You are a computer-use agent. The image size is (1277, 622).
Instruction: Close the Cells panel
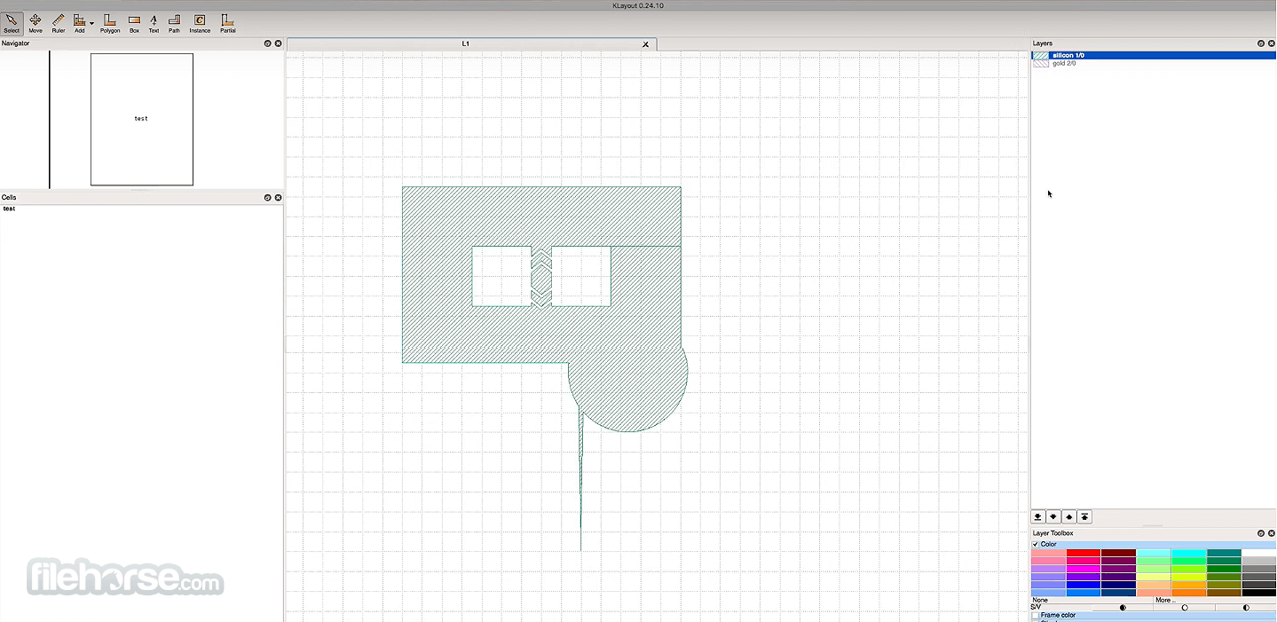pyautogui.click(x=278, y=198)
